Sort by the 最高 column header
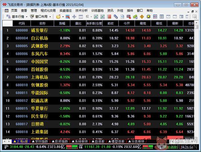The height and width of the screenshot is (152, 201). (x=143, y=23)
